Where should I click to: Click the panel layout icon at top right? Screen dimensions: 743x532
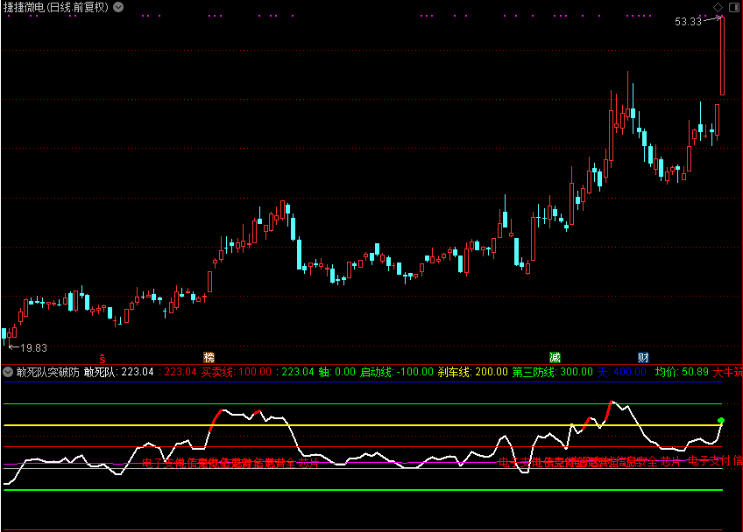[x=732, y=7]
